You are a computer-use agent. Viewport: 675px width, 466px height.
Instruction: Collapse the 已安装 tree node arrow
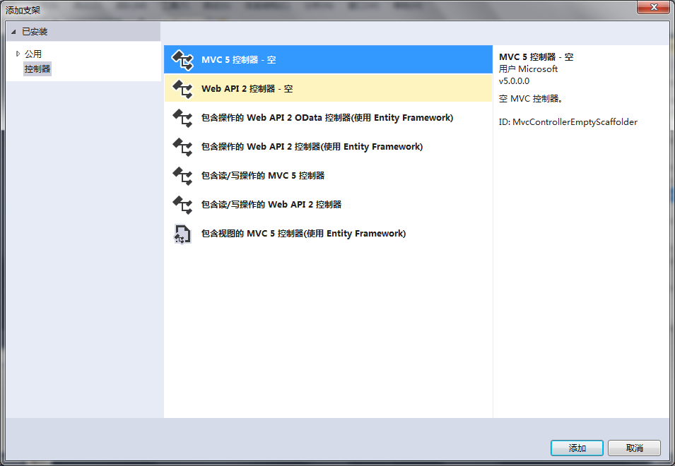[x=13, y=32]
